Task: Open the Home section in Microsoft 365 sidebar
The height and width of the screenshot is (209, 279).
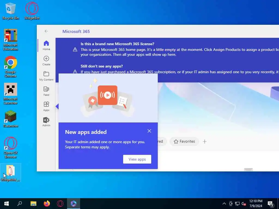Action: 46,45
